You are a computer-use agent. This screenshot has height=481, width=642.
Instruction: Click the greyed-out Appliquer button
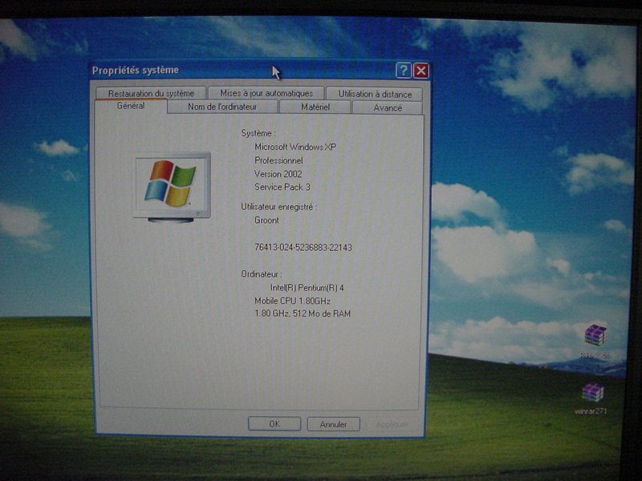coord(392,425)
